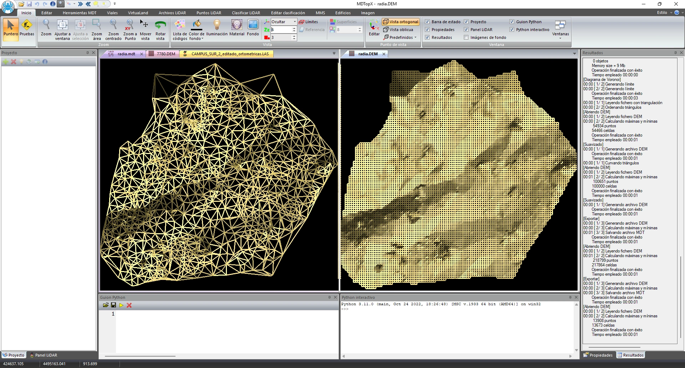Pin the Resultados panel
Viewport: 685px width, 368px height.
pyautogui.click(x=675, y=53)
